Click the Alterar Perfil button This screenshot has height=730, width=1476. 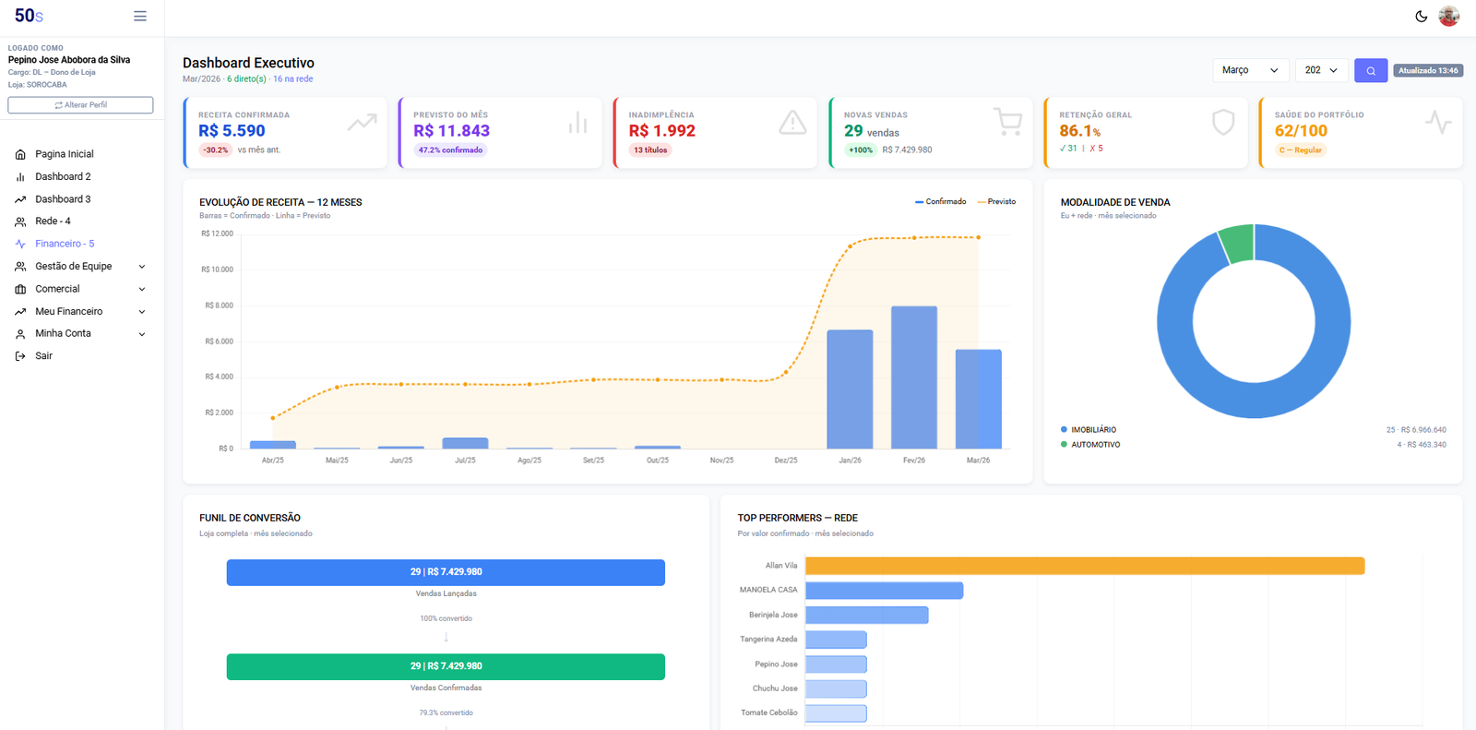pyautogui.click(x=80, y=105)
